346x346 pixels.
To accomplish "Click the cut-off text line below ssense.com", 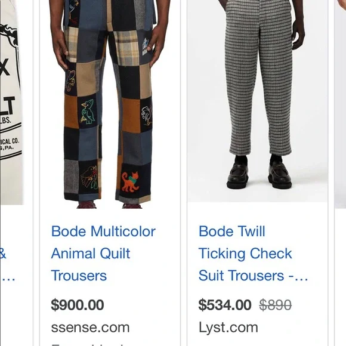I will point(88,344).
